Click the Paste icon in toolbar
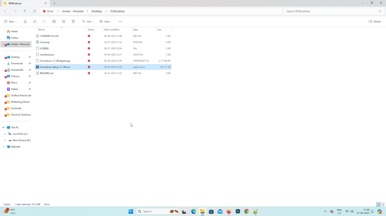 tap(44, 22)
